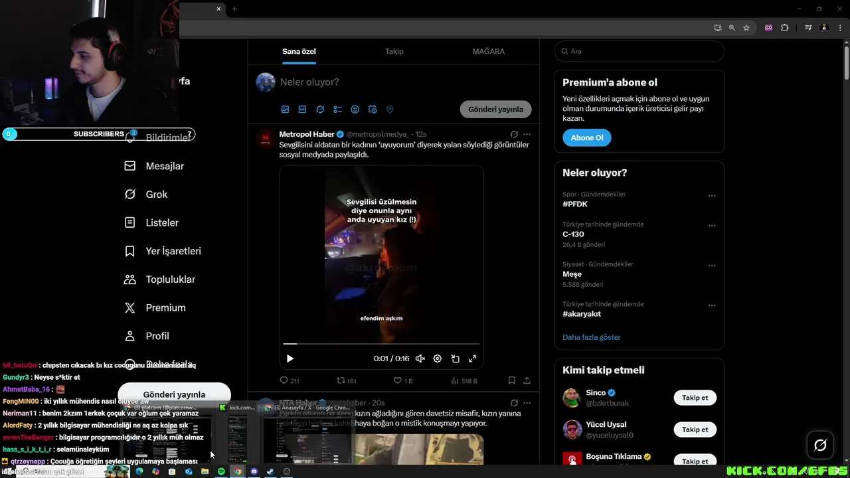The width and height of the screenshot is (850, 478).
Task: Open Chrome profile avatar
Action: click(824, 28)
